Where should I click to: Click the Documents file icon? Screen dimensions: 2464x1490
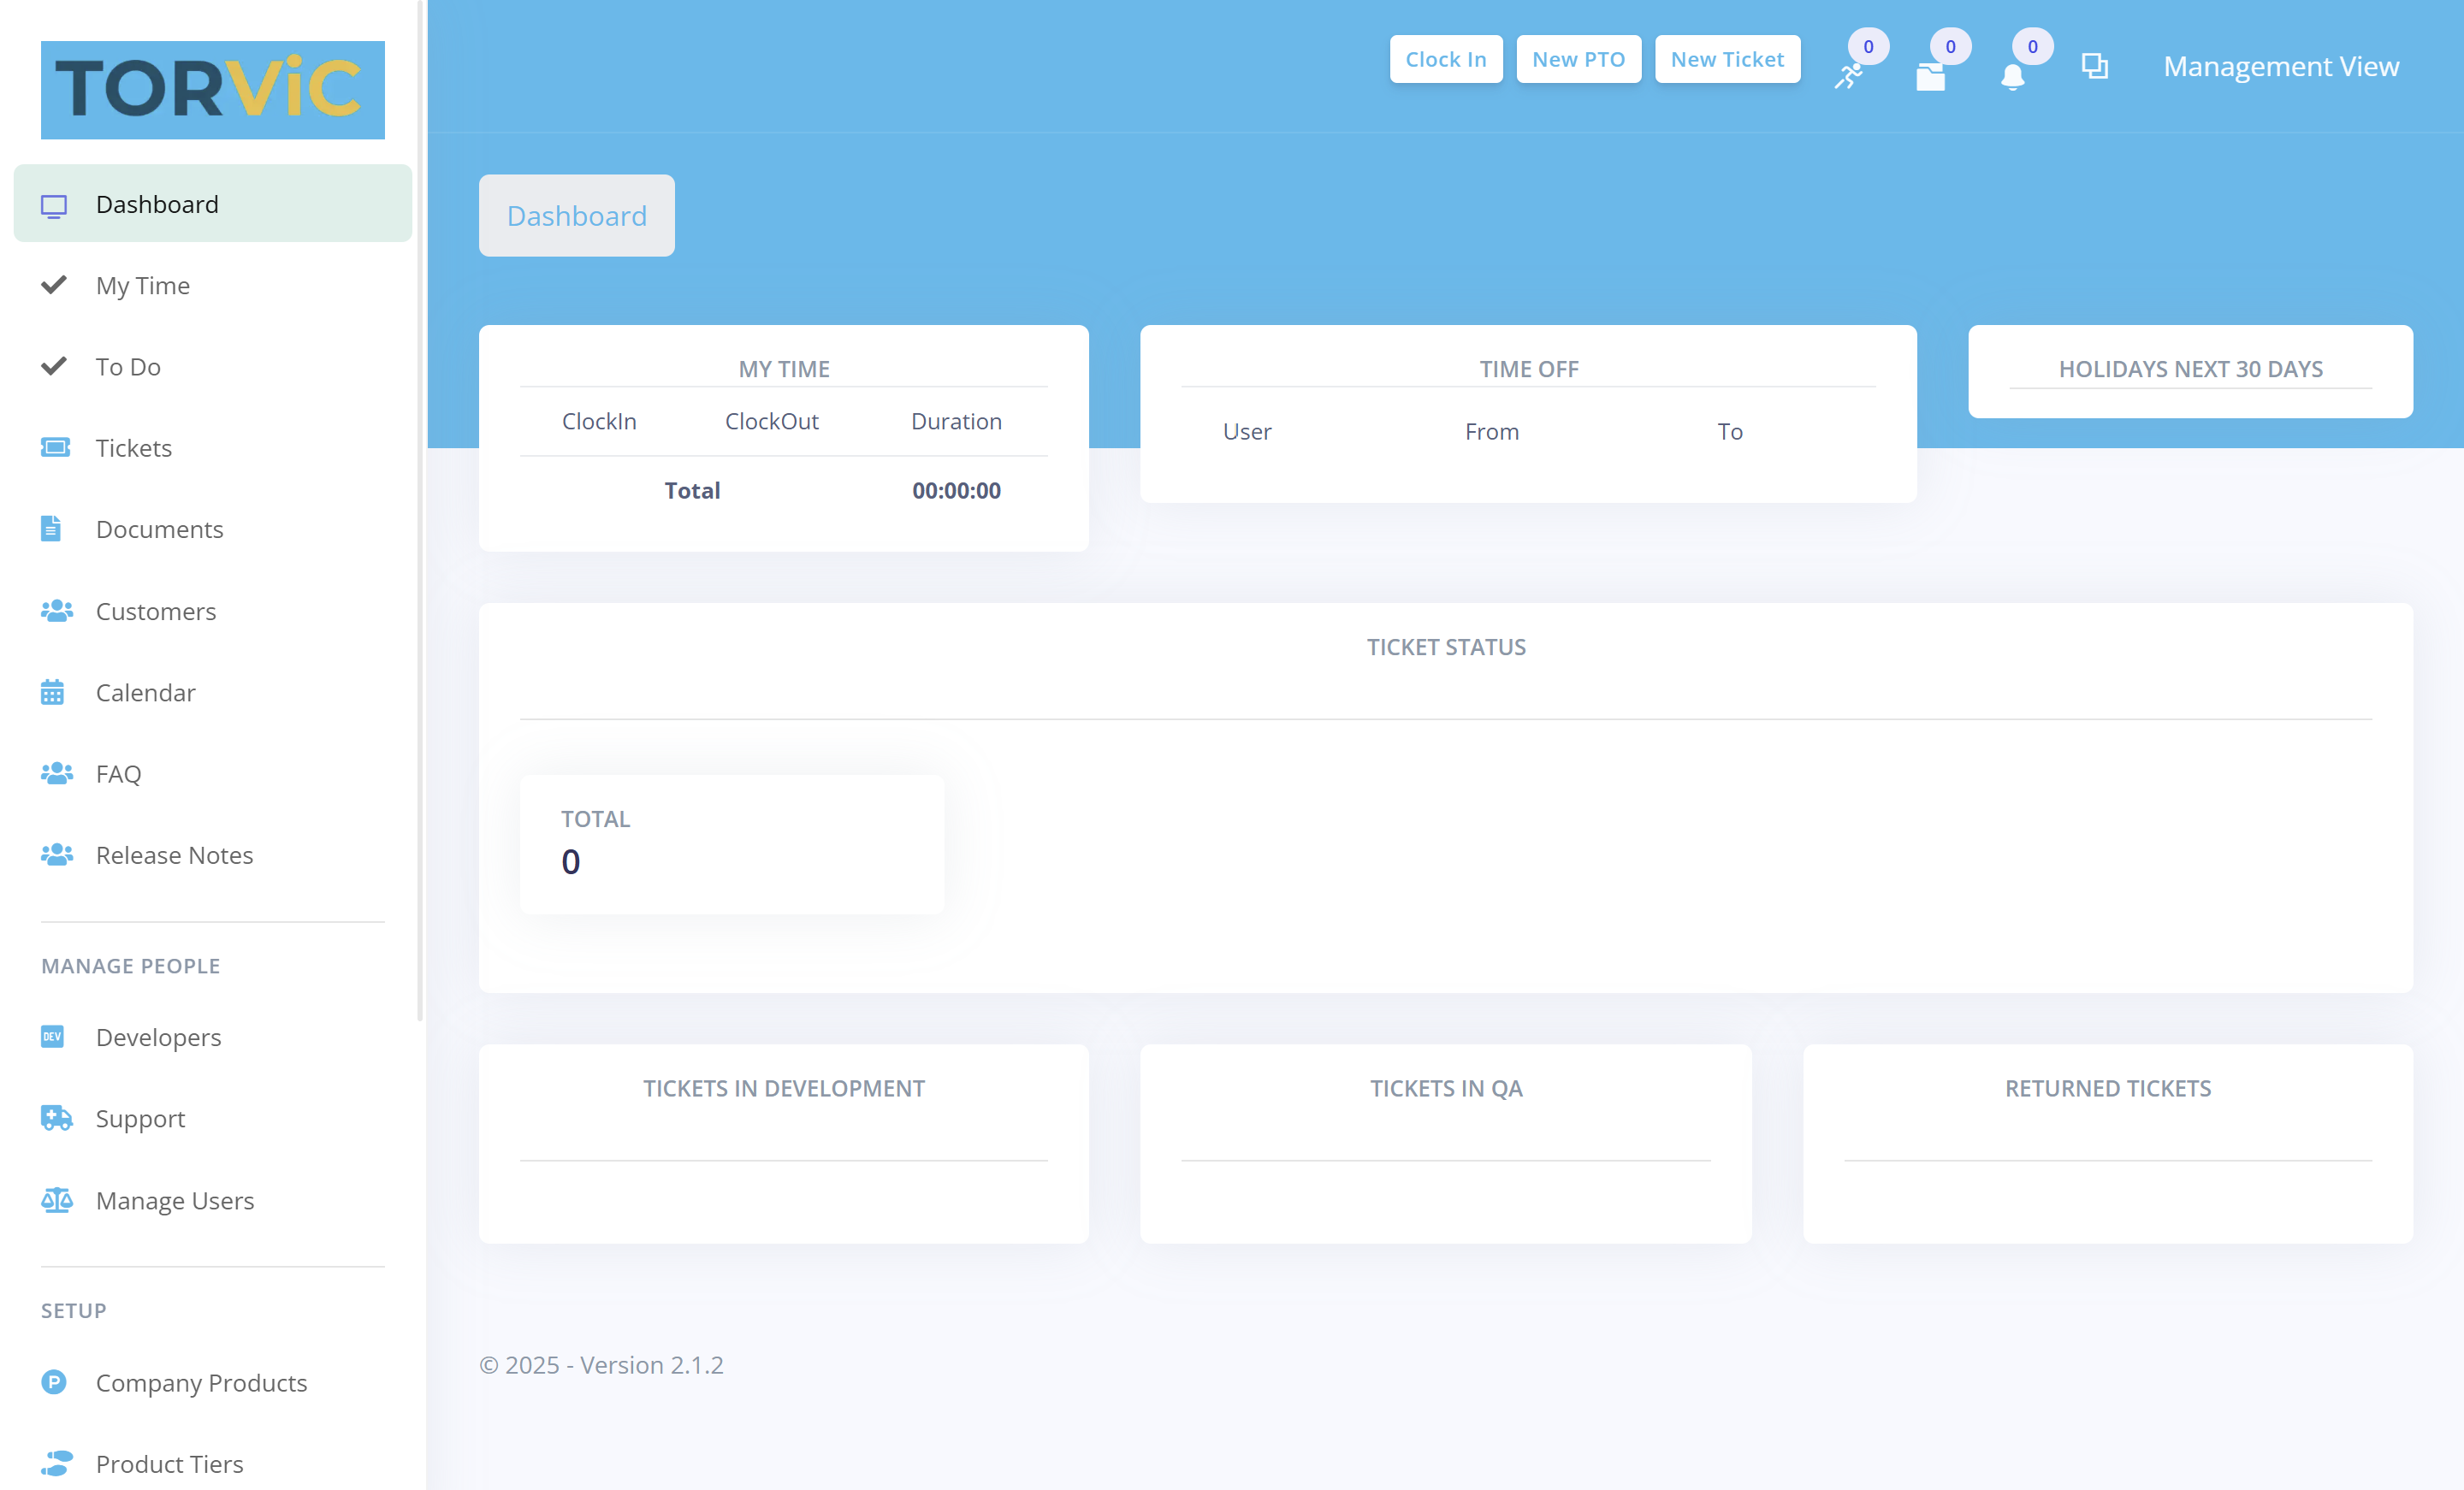tap(51, 528)
